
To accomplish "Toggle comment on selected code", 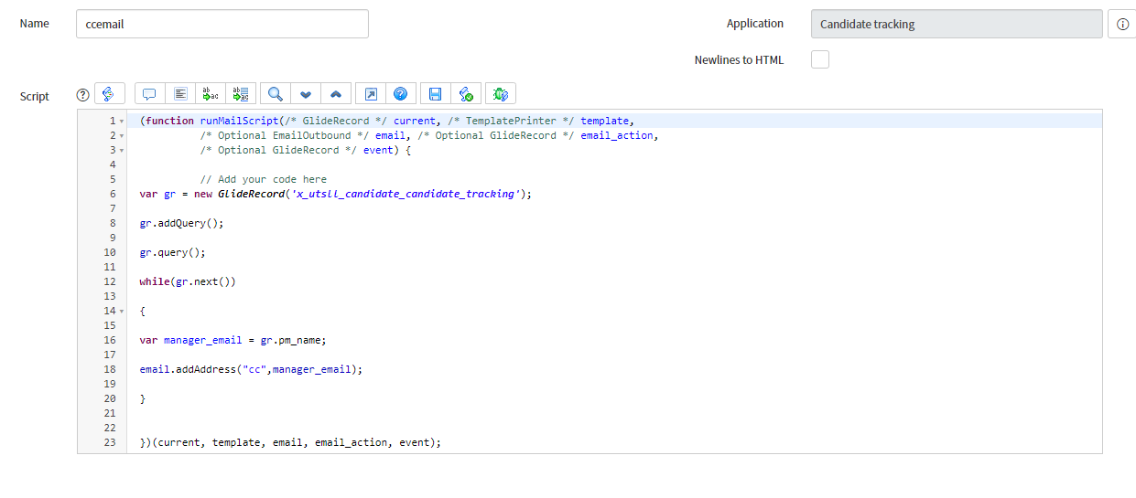I will [x=150, y=93].
